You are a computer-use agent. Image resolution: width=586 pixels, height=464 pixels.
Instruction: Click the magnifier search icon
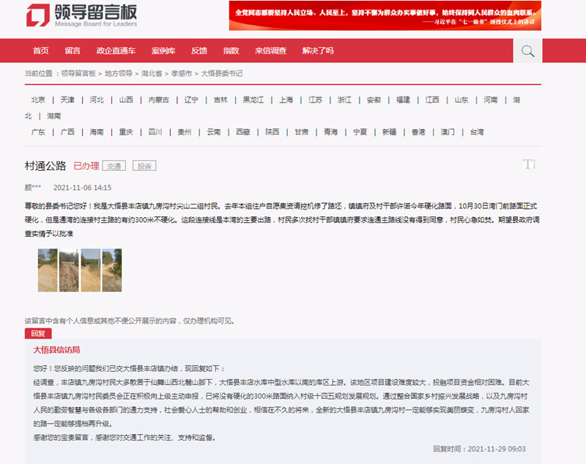[527, 51]
